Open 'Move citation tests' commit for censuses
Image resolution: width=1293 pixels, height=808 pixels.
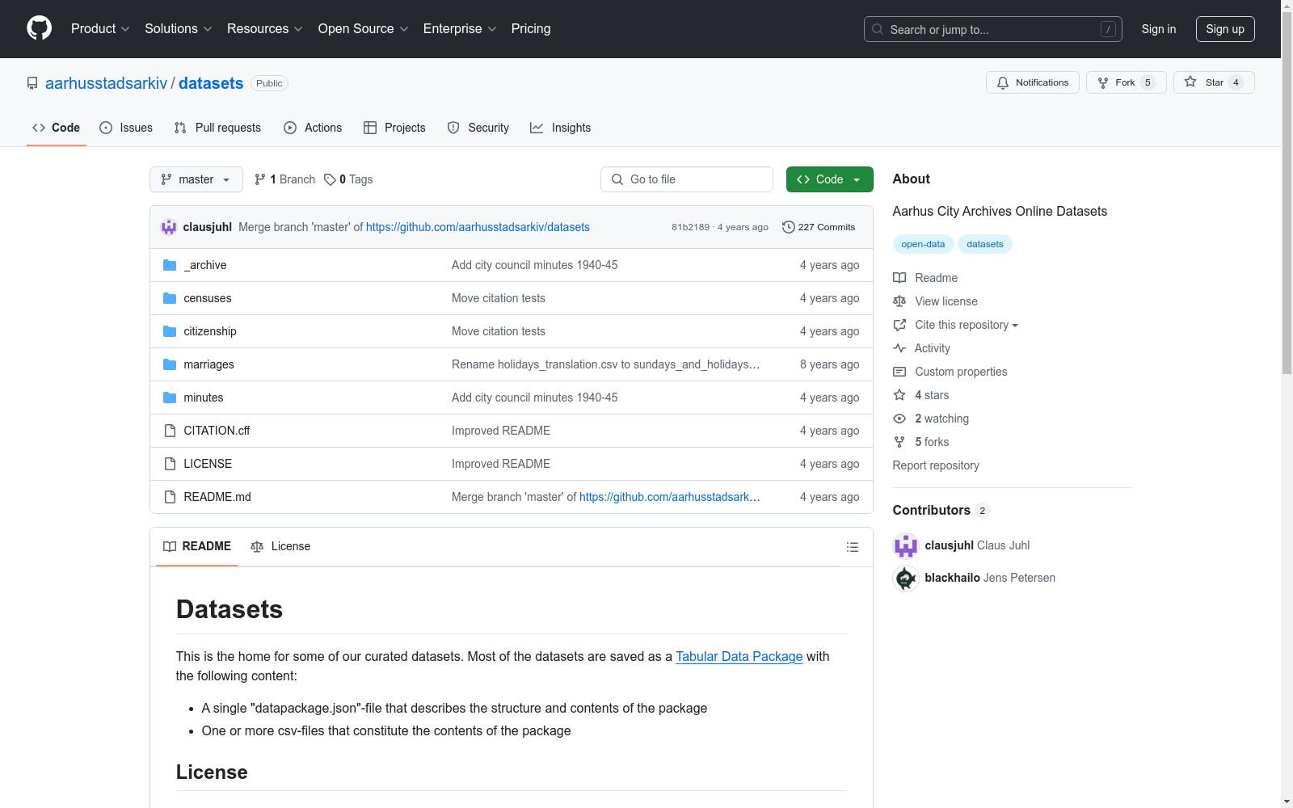pos(499,298)
